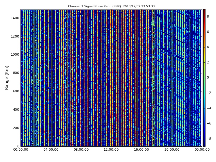This screenshot has height=162, width=216.
Task: Click the 20:00:00 time axis label
Action: pos(172,150)
